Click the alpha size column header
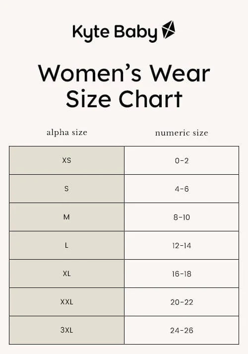Viewport: 248px width, 354px height. coord(67,132)
